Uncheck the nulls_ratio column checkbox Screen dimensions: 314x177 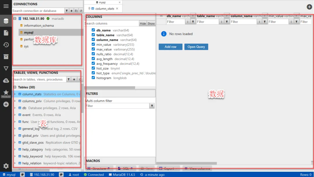(93, 54)
